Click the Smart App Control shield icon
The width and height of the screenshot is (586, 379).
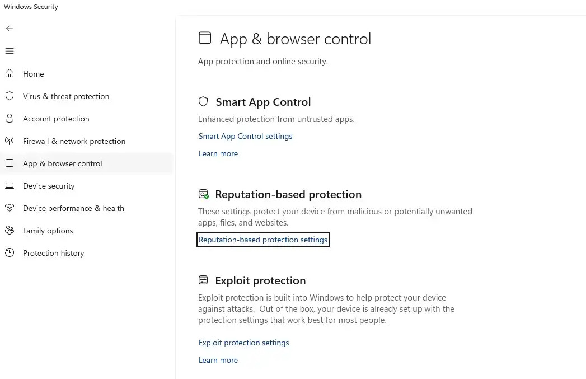203,101
